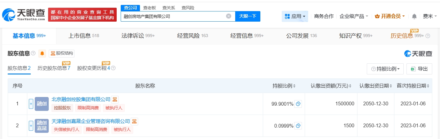This screenshot has height=139, width=440.
Task: Select the 股权变更历程 4 sub-tab
Action: [94, 68]
